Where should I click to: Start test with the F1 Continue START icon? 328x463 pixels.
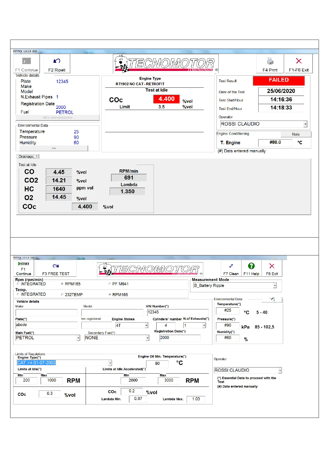(24, 264)
